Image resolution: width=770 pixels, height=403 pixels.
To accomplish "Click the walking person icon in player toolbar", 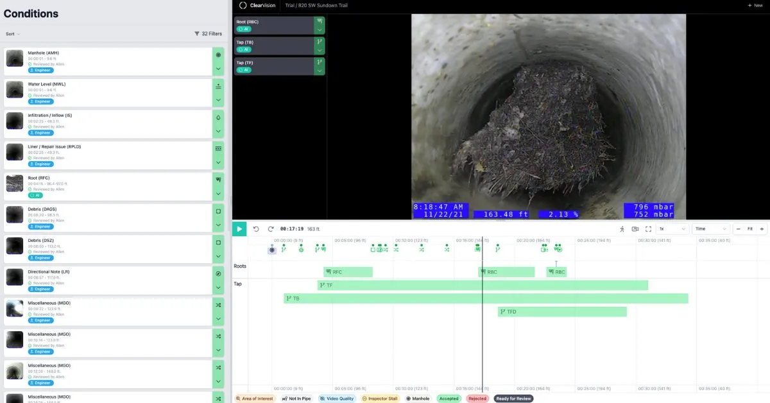I will tap(622, 229).
